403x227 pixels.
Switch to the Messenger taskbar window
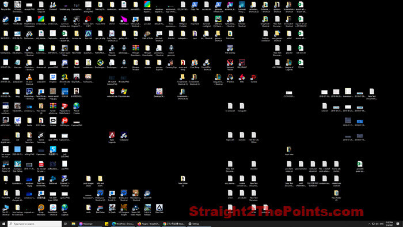click(90, 224)
